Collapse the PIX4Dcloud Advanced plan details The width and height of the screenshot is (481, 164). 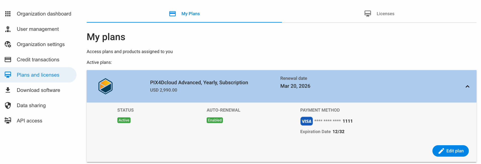tap(467, 86)
